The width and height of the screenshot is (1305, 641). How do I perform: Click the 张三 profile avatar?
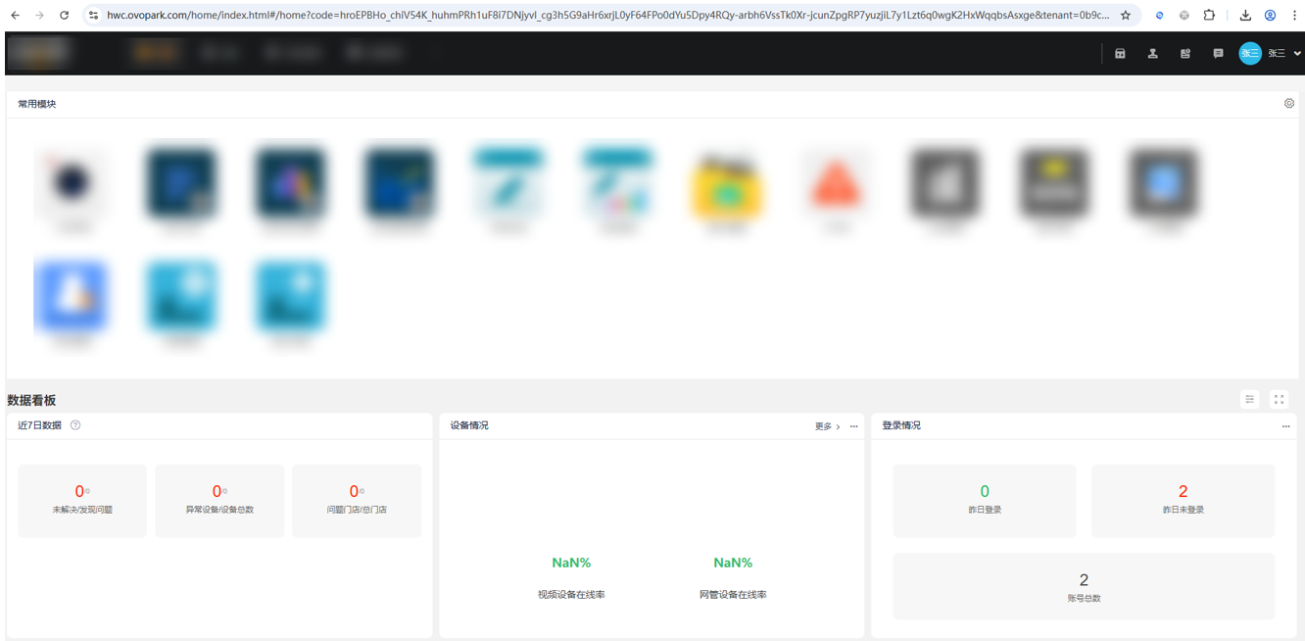coord(1250,54)
